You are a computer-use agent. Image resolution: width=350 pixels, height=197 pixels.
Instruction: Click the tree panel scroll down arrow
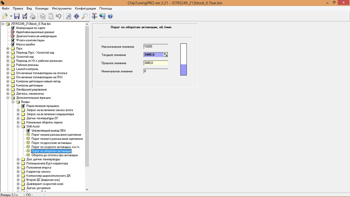tap(87, 189)
